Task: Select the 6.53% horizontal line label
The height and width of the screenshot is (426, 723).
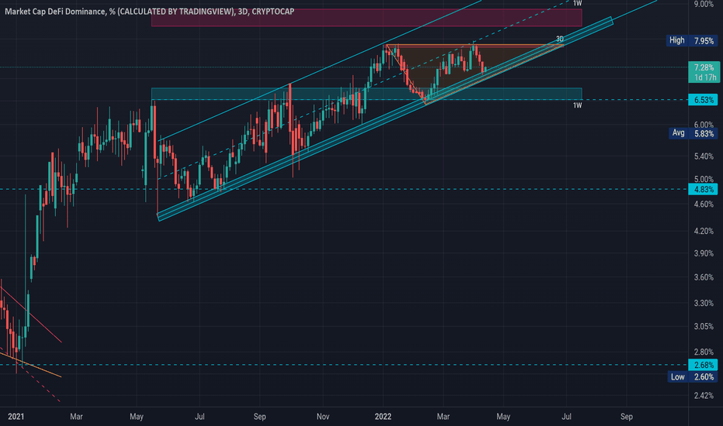Action: (703, 100)
